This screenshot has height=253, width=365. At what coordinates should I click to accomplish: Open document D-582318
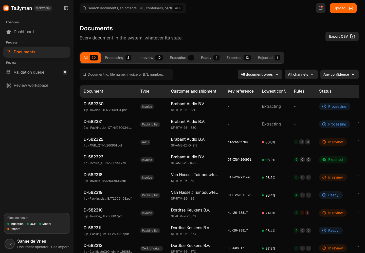click(x=93, y=175)
